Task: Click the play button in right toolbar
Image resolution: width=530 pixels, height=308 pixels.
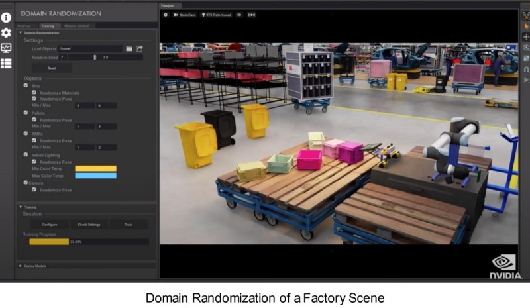Action: pos(526,80)
